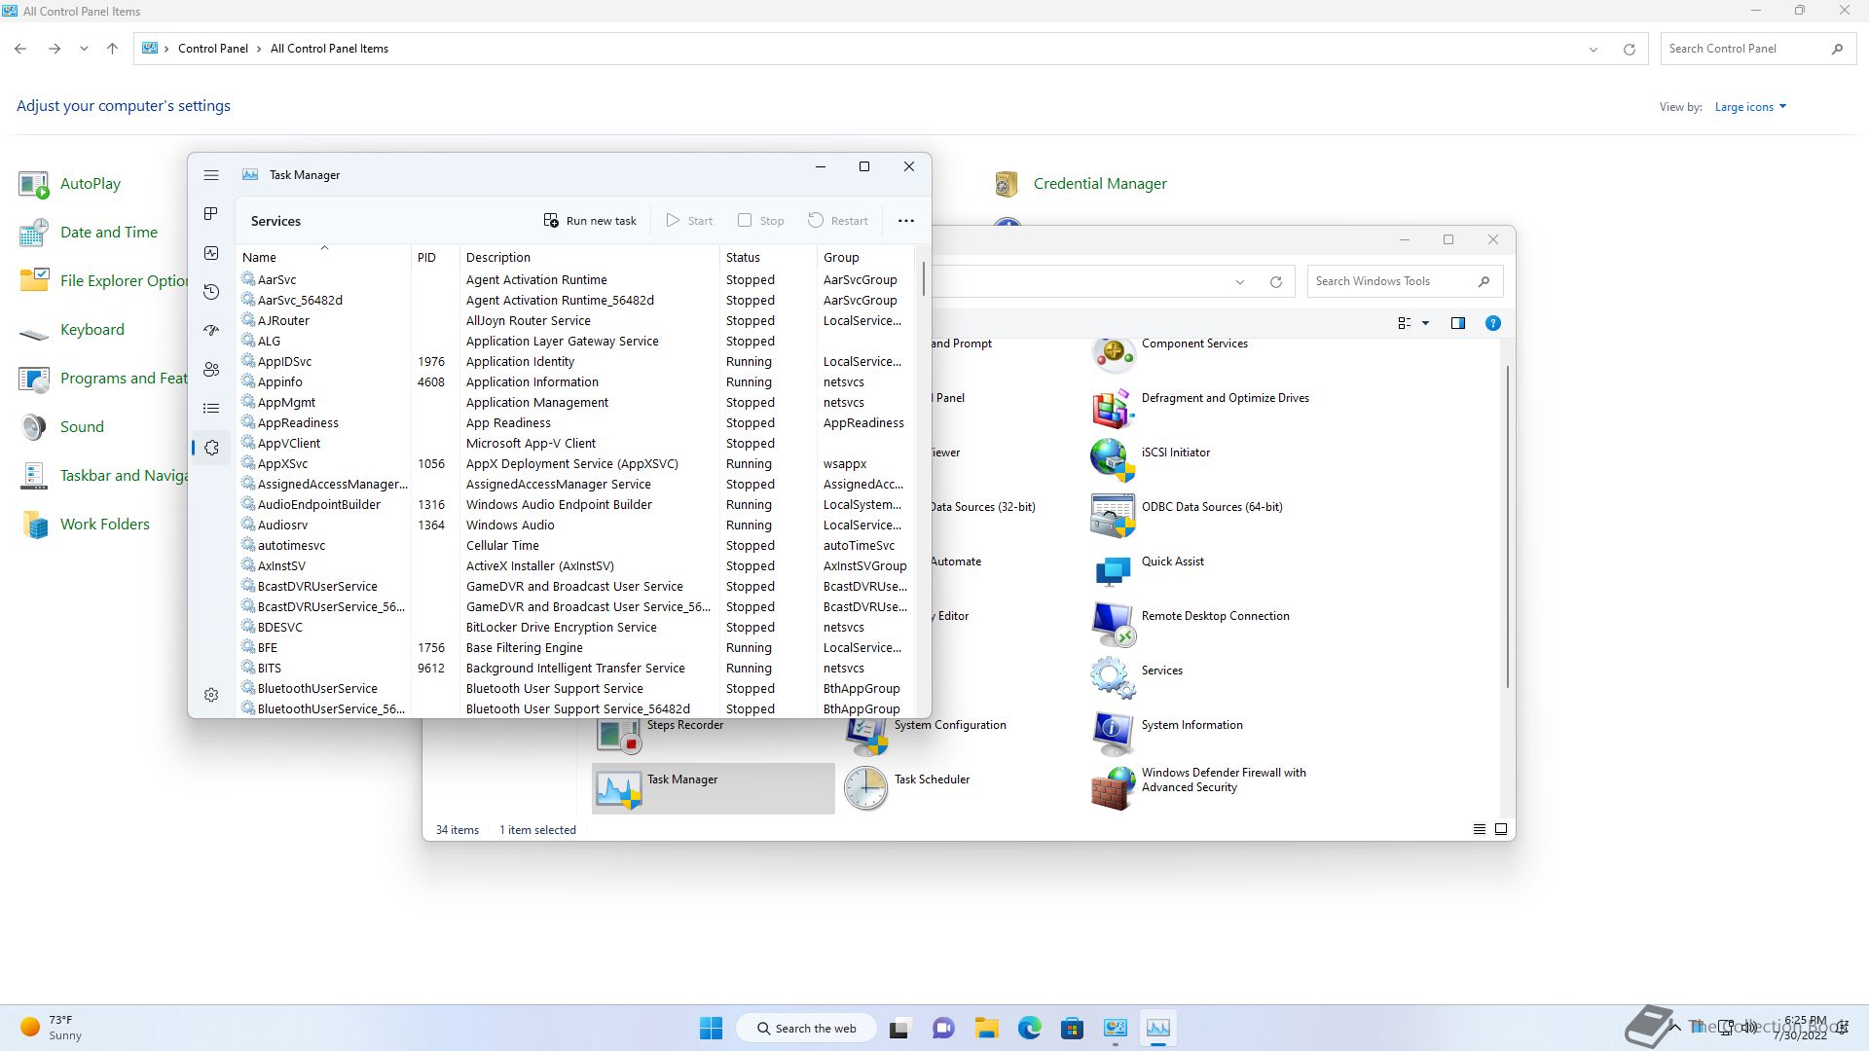
Task: Open Windows Start menu on taskbar
Action: [x=712, y=1029]
